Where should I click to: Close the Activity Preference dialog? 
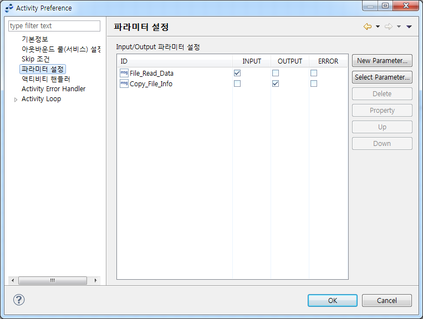click(x=406, y=6)
